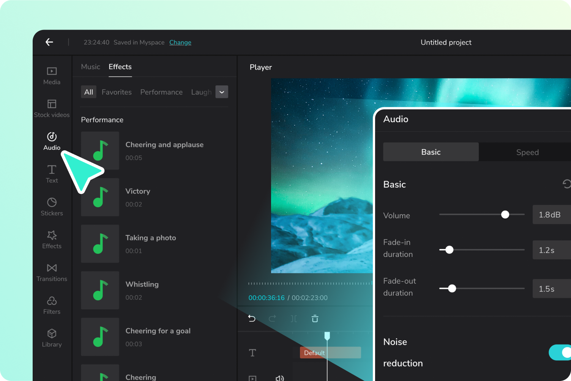Viewport: 571px width, 381px height.
Task: Adjust the Volume slider handle
Action: pyautogui.click(x=505, y=215)
